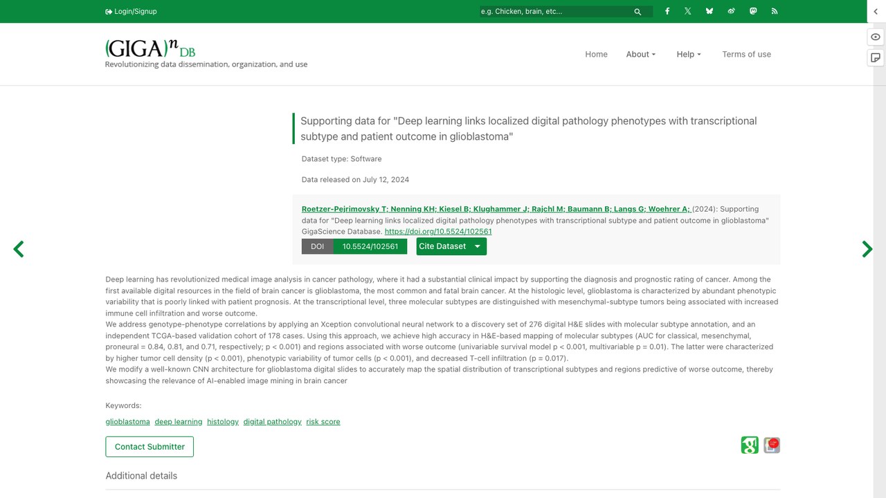Viewport: 886px width, 498px height.
Task: Open the Weibo social icon
Action: point(731,11)
